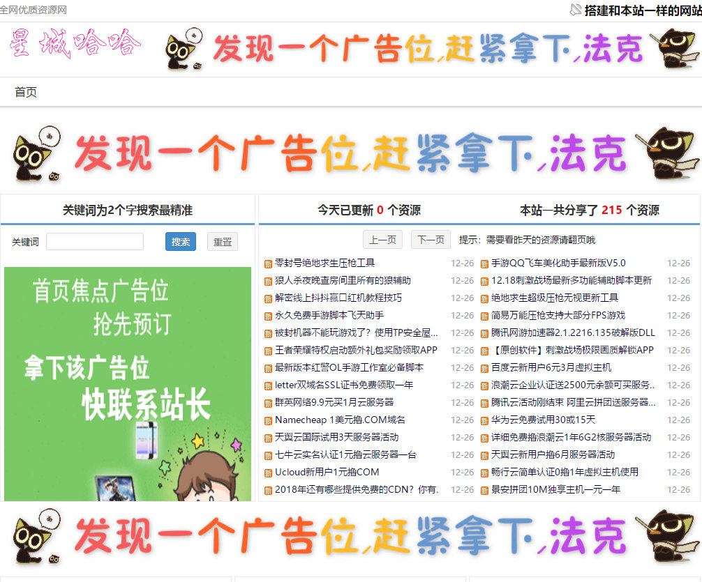
Task: Click the green 首页焦点广告位 ad image
Action: 128,383
